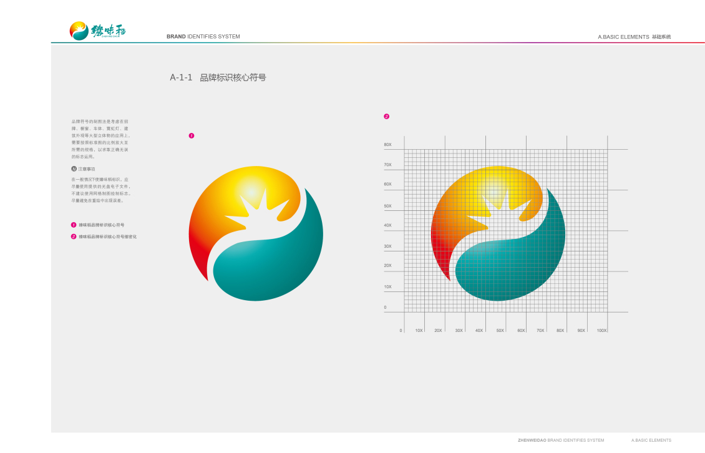Viewport: 705px width, 453px height.
Task: Click the footer "A.BASIC ELEMENTS" label
Action: click(x=651, y=441)
